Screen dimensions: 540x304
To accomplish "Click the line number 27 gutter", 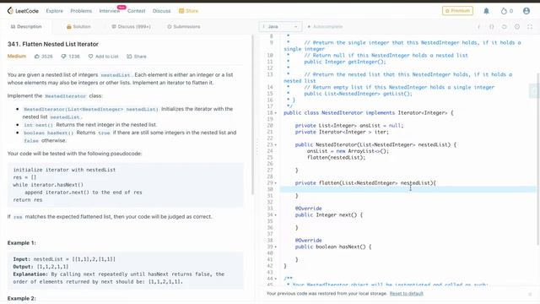I will [x=270, y=171].
